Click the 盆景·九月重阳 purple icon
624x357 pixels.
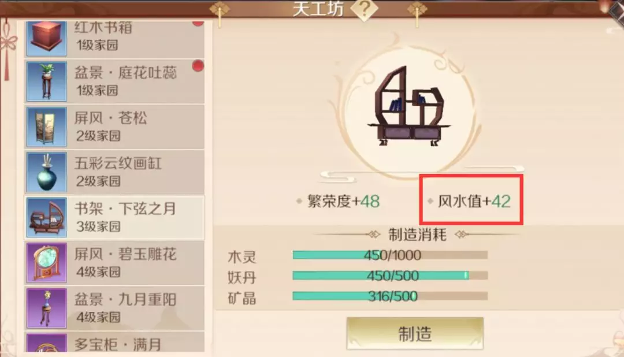click(46, 308)
